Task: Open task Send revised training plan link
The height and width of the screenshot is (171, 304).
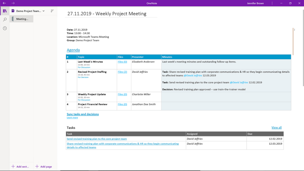Action: 97,139
